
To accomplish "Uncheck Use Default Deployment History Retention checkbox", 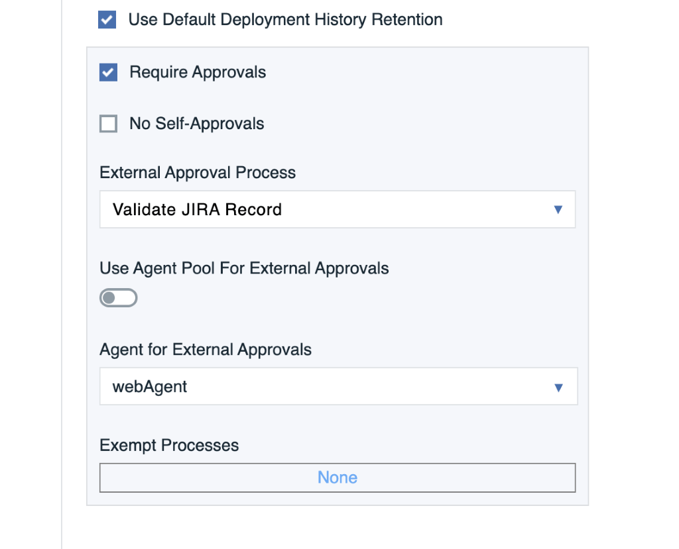I will point(107,20).
